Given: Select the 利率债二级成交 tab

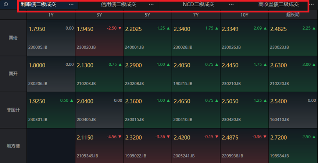Looking at the screenshot, I should tap(39, 4).
